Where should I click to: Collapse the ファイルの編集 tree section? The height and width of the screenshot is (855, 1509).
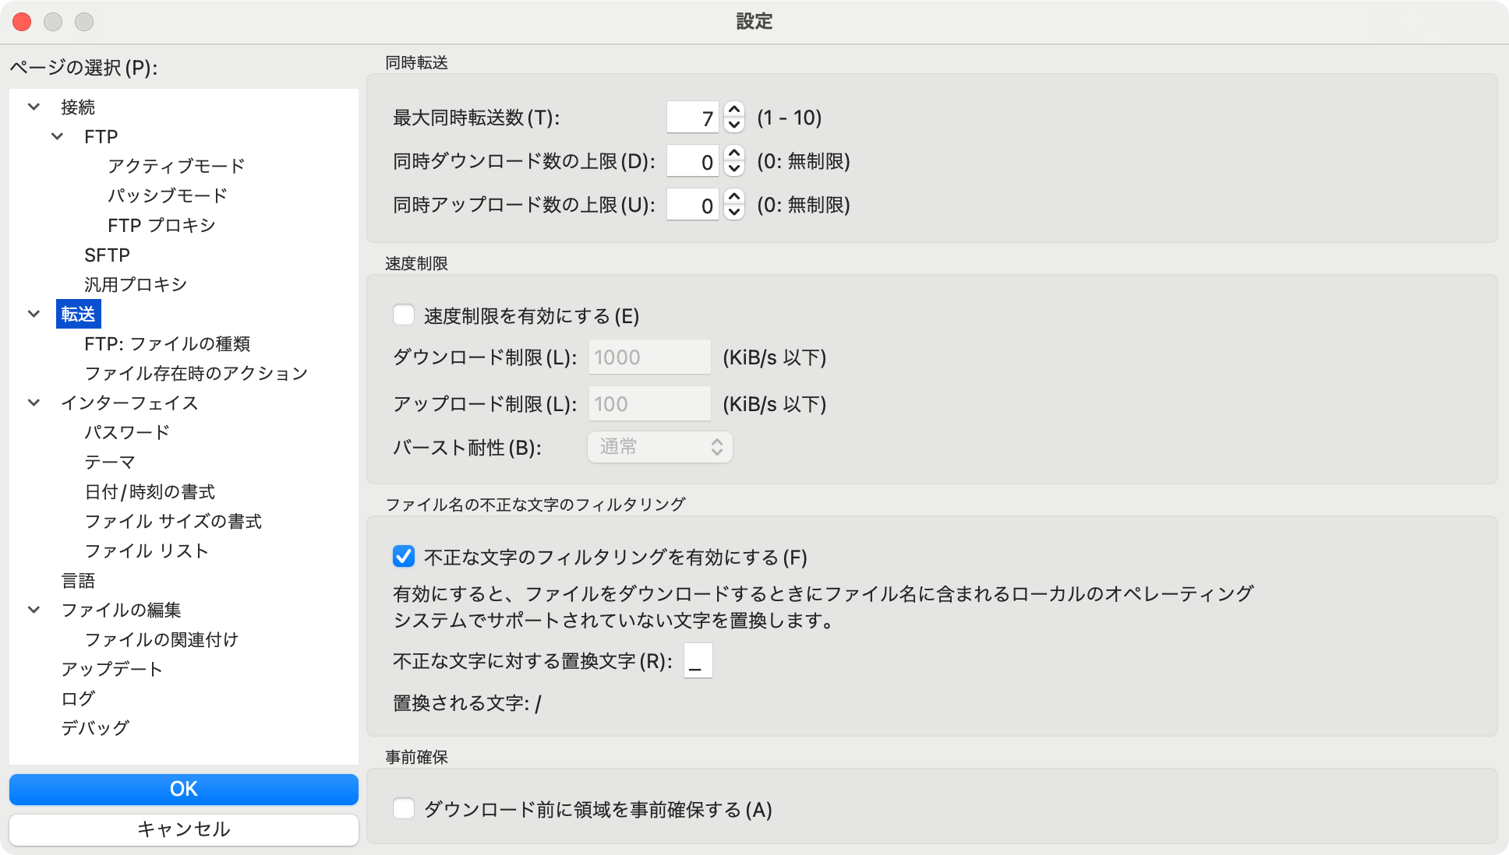(34, 610)
